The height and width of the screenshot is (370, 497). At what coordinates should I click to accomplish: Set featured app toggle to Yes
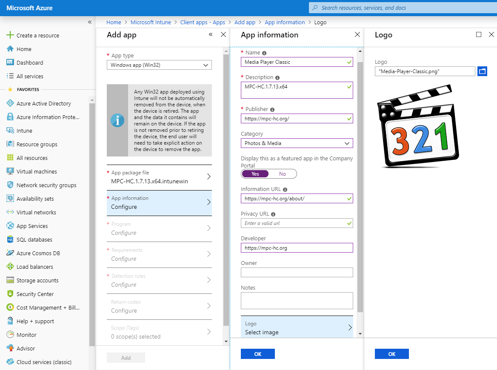coord(255,174)
